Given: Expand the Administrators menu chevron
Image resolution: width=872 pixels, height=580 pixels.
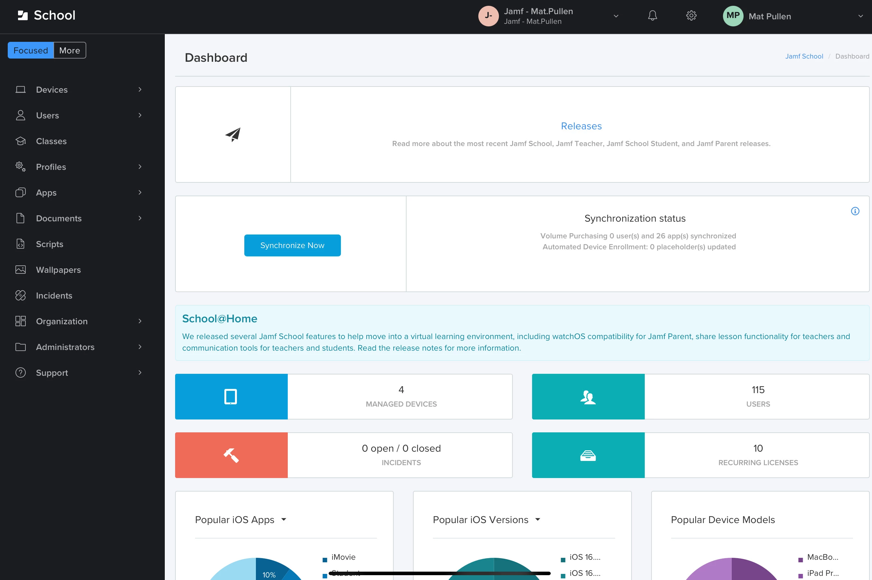Looking at the screenshot, I should pyautogui.click(x=140, y=347).
